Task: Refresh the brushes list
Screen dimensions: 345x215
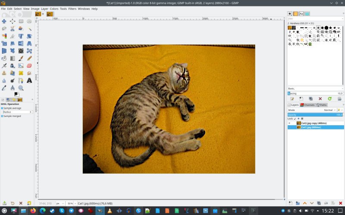Action: click(x=329, y=99)
